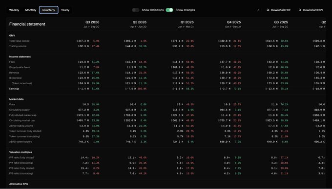Viewport: 332px width, 189px height.
Task: Click the Apr 1 - Jun 30 date under Q2 2026
Action: pyautogui.click(x=139, y=27)
